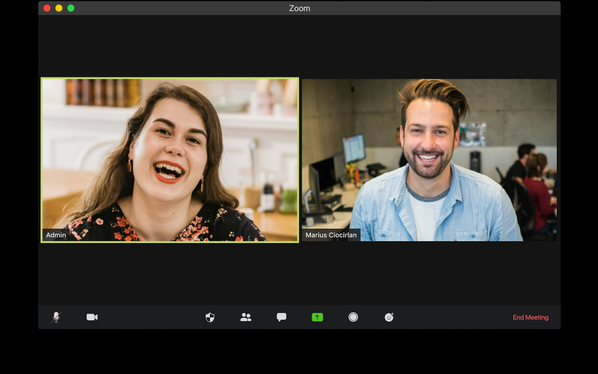Click the computer monitor behind Marius
Screen dimensions: 598x374
coord(354,148)
